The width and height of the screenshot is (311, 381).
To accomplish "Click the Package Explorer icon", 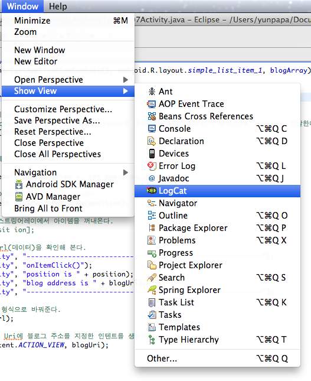I will pyautogui.click(x=152, y=228).
